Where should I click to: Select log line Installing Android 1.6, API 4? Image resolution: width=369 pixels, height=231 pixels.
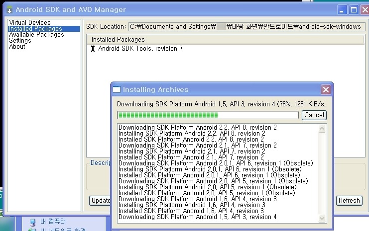point(192,205)
